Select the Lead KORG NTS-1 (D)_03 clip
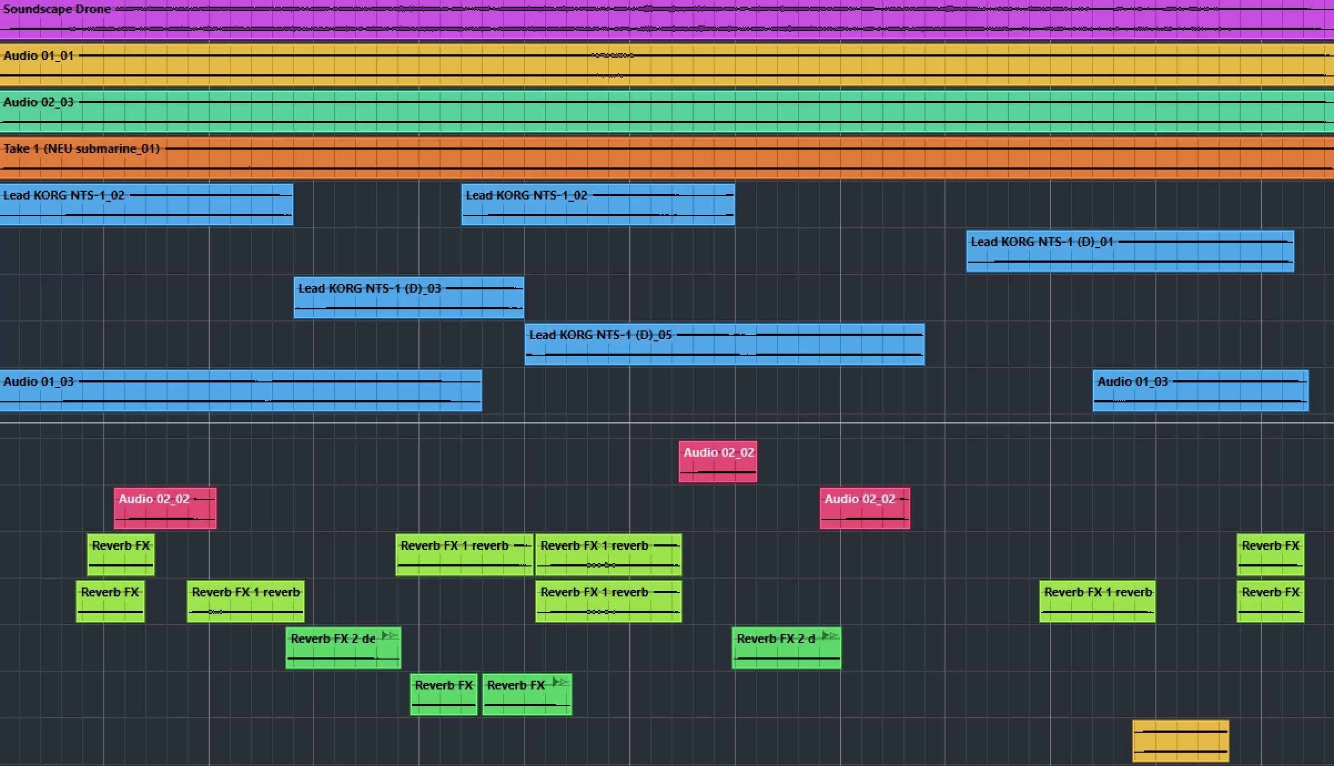The image size is (1334, 766). click(408, 298)
